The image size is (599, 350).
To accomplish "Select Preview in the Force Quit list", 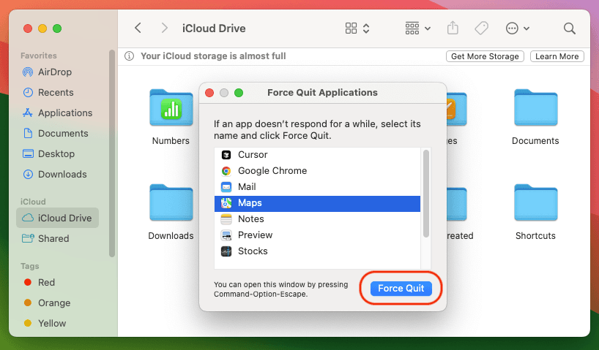I will coord(317,235).
